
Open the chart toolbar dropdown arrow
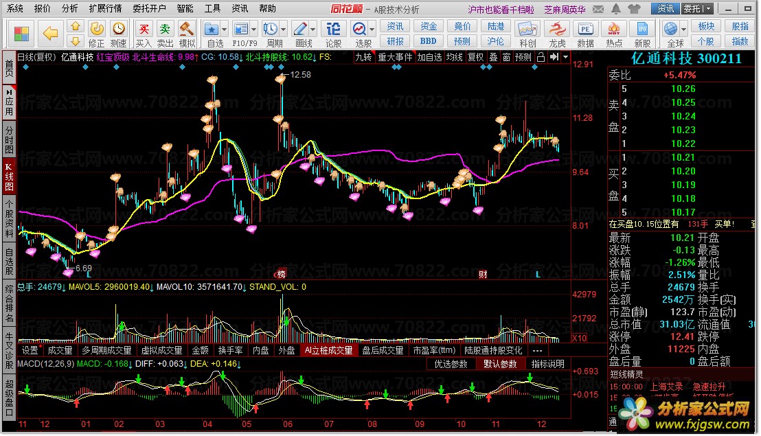[x=565, y=57]
